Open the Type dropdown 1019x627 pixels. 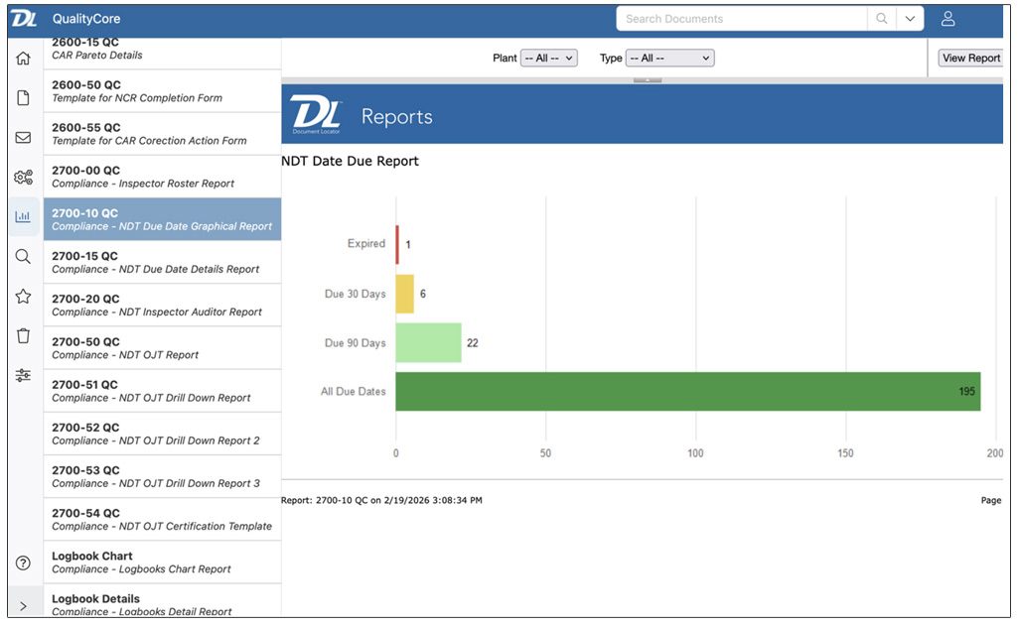(669, 58)
